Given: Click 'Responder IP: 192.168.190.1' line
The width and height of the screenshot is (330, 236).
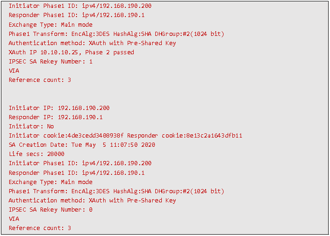Looking at the screenshot, I should pyautogui.click(x=56, y=117).
